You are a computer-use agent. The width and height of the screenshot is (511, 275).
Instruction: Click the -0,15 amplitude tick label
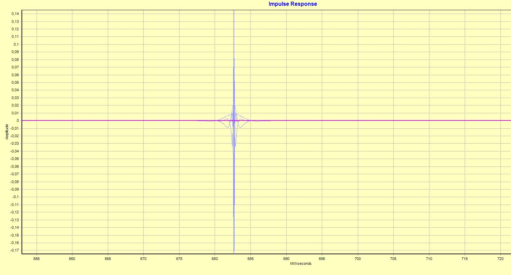coord(14,235)
